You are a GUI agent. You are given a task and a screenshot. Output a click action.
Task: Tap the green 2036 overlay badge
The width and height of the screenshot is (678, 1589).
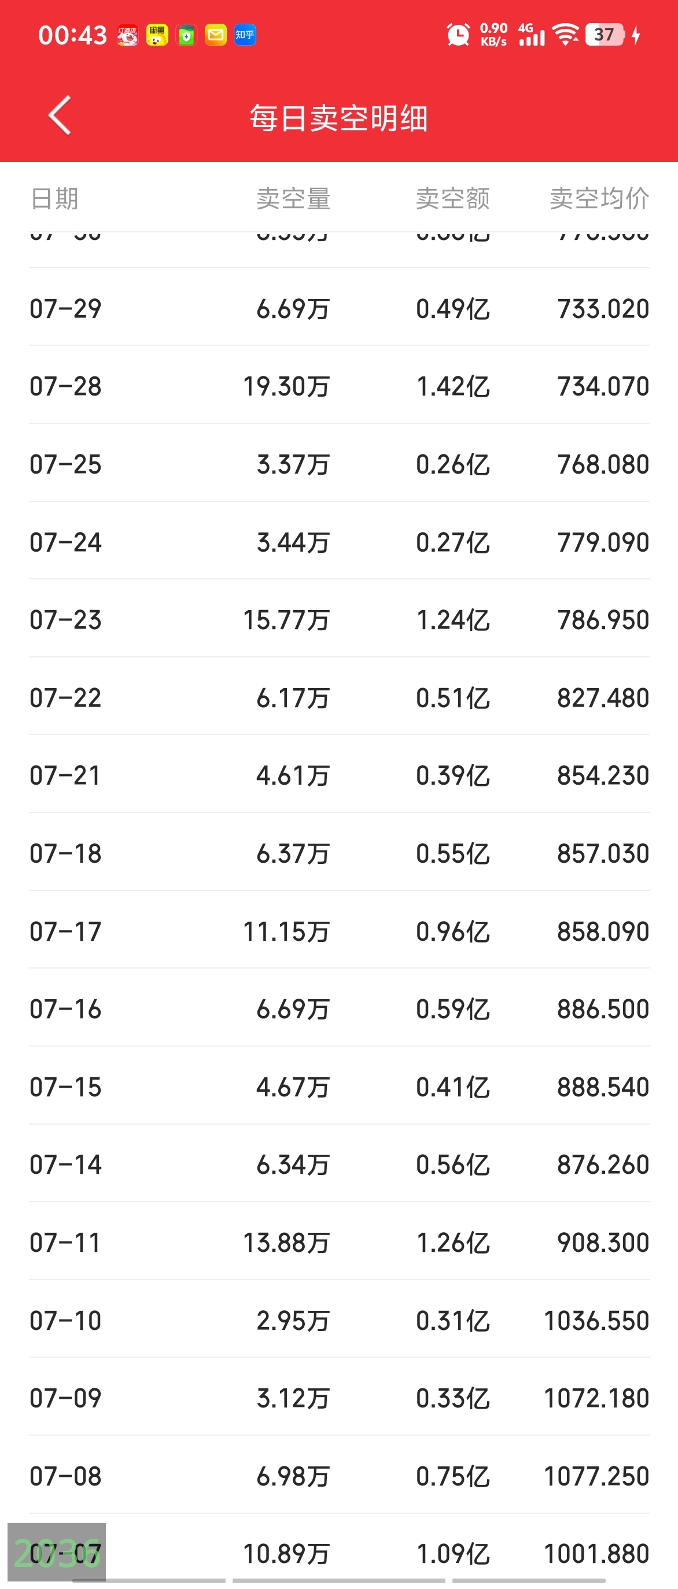[x=57, y=1553]
